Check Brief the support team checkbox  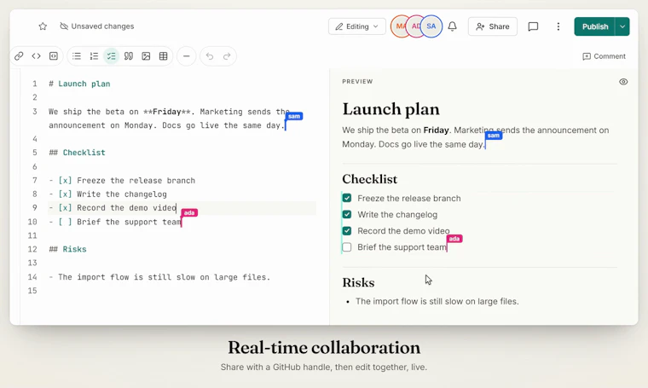coord(347,247)
